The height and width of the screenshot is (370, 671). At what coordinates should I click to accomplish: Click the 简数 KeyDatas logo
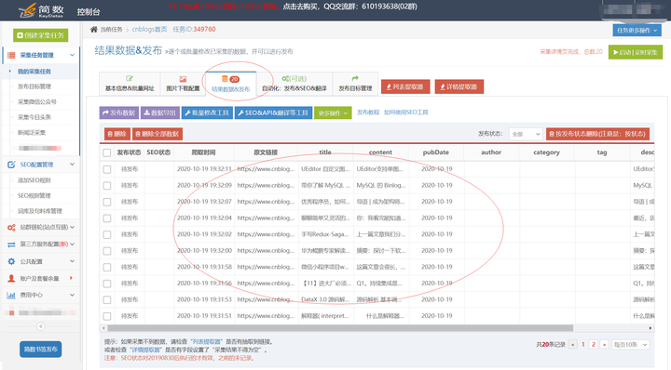[x=41, y=10]
